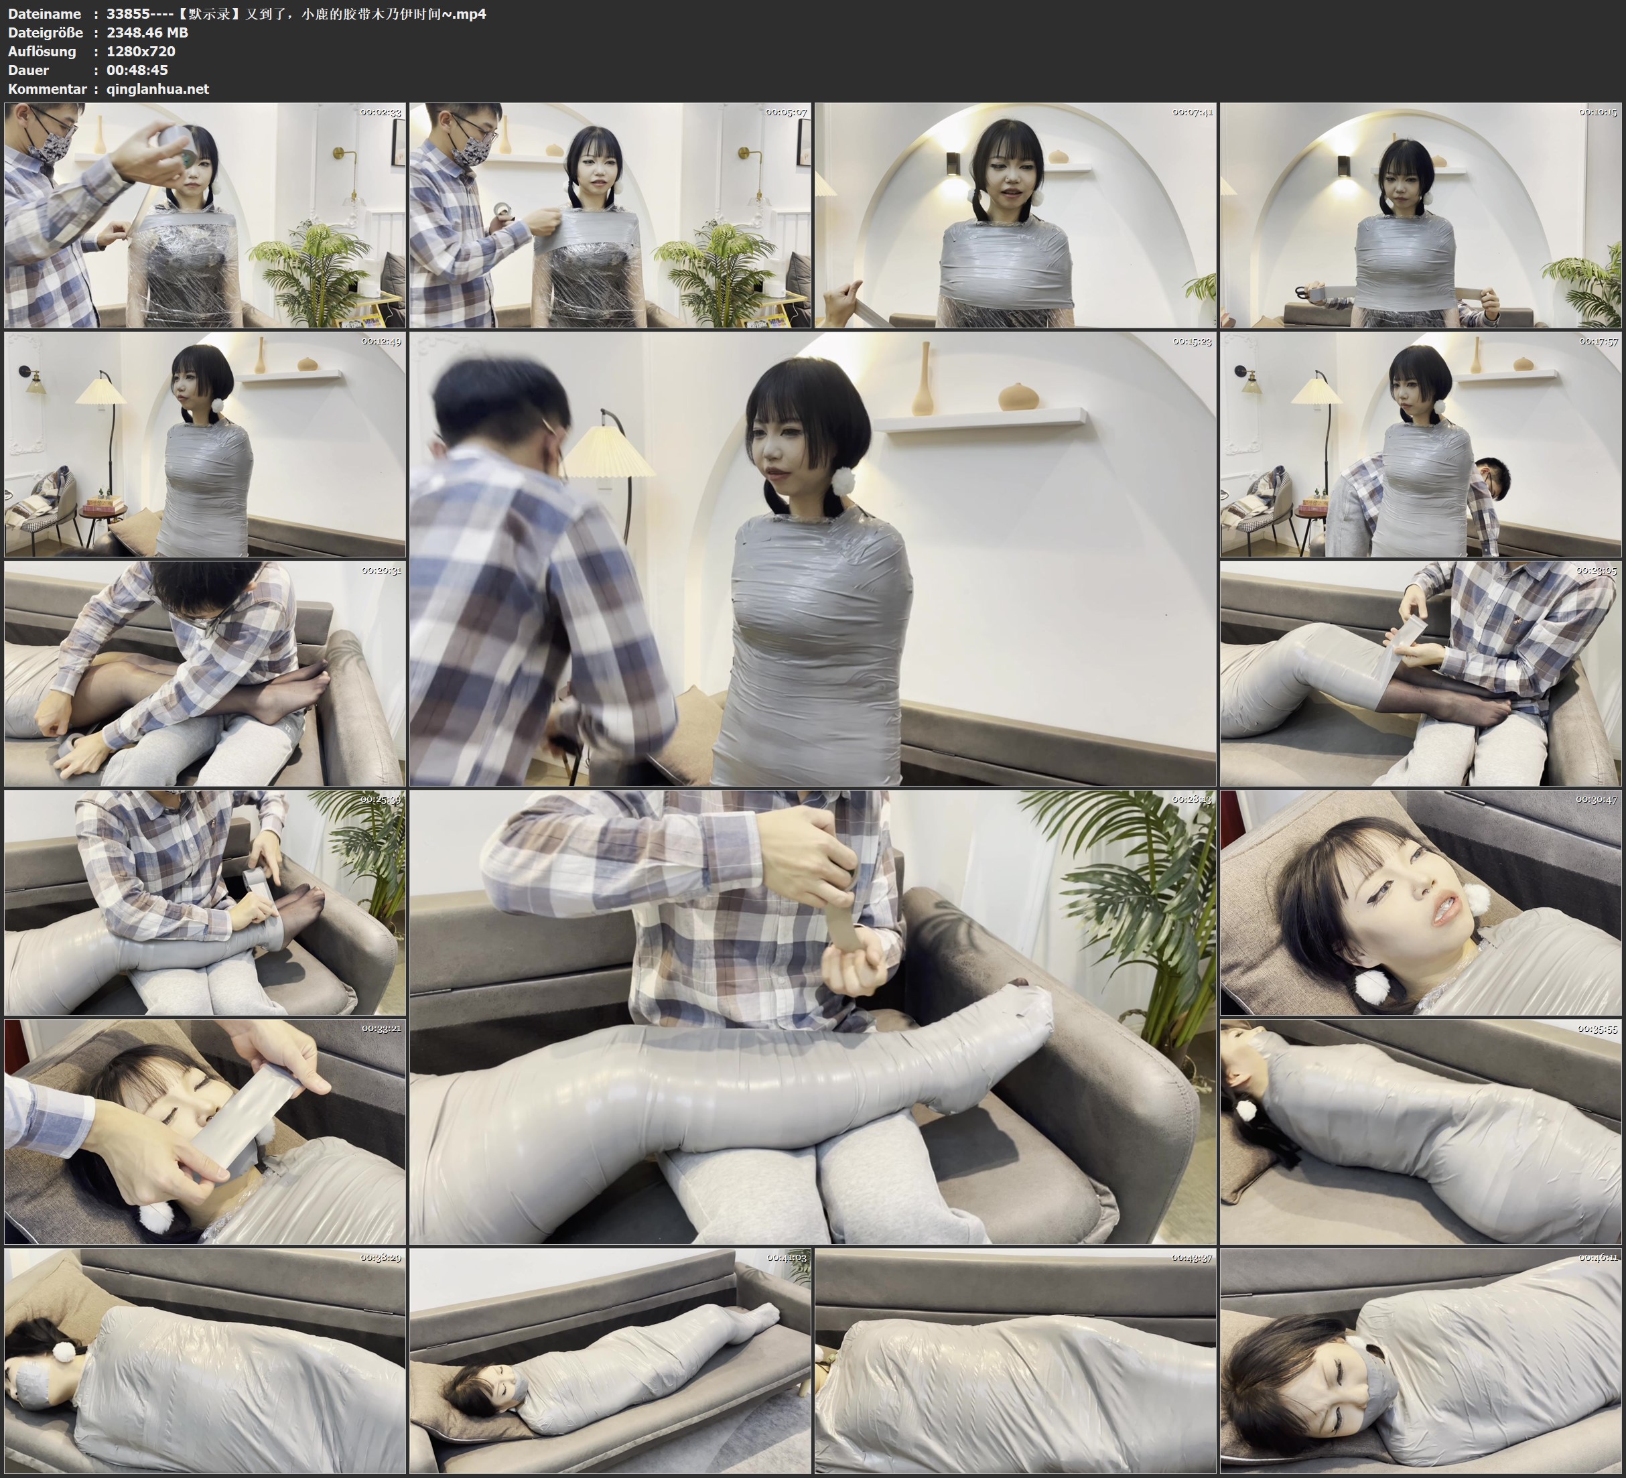The image size is (1626, 1478).
Task: Open the large frame at 00:15:23
Action: click(812, 559)
